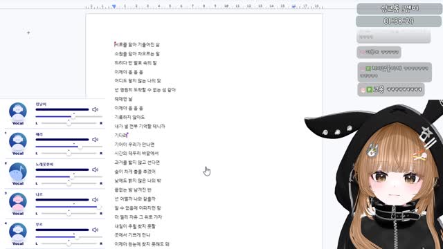Click the lyric line '이제야 한눈에 찾지 못해도 돼'
This screenshot has width=443, height=249.
pos(142,244)
